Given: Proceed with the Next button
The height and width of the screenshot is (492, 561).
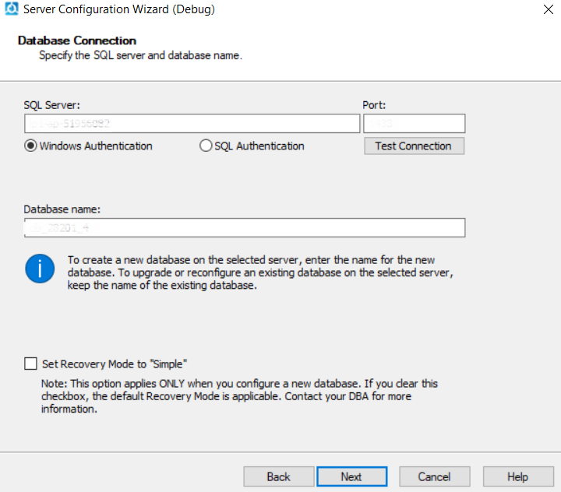Looking at the screenshot, I should (x=351, y=476).
